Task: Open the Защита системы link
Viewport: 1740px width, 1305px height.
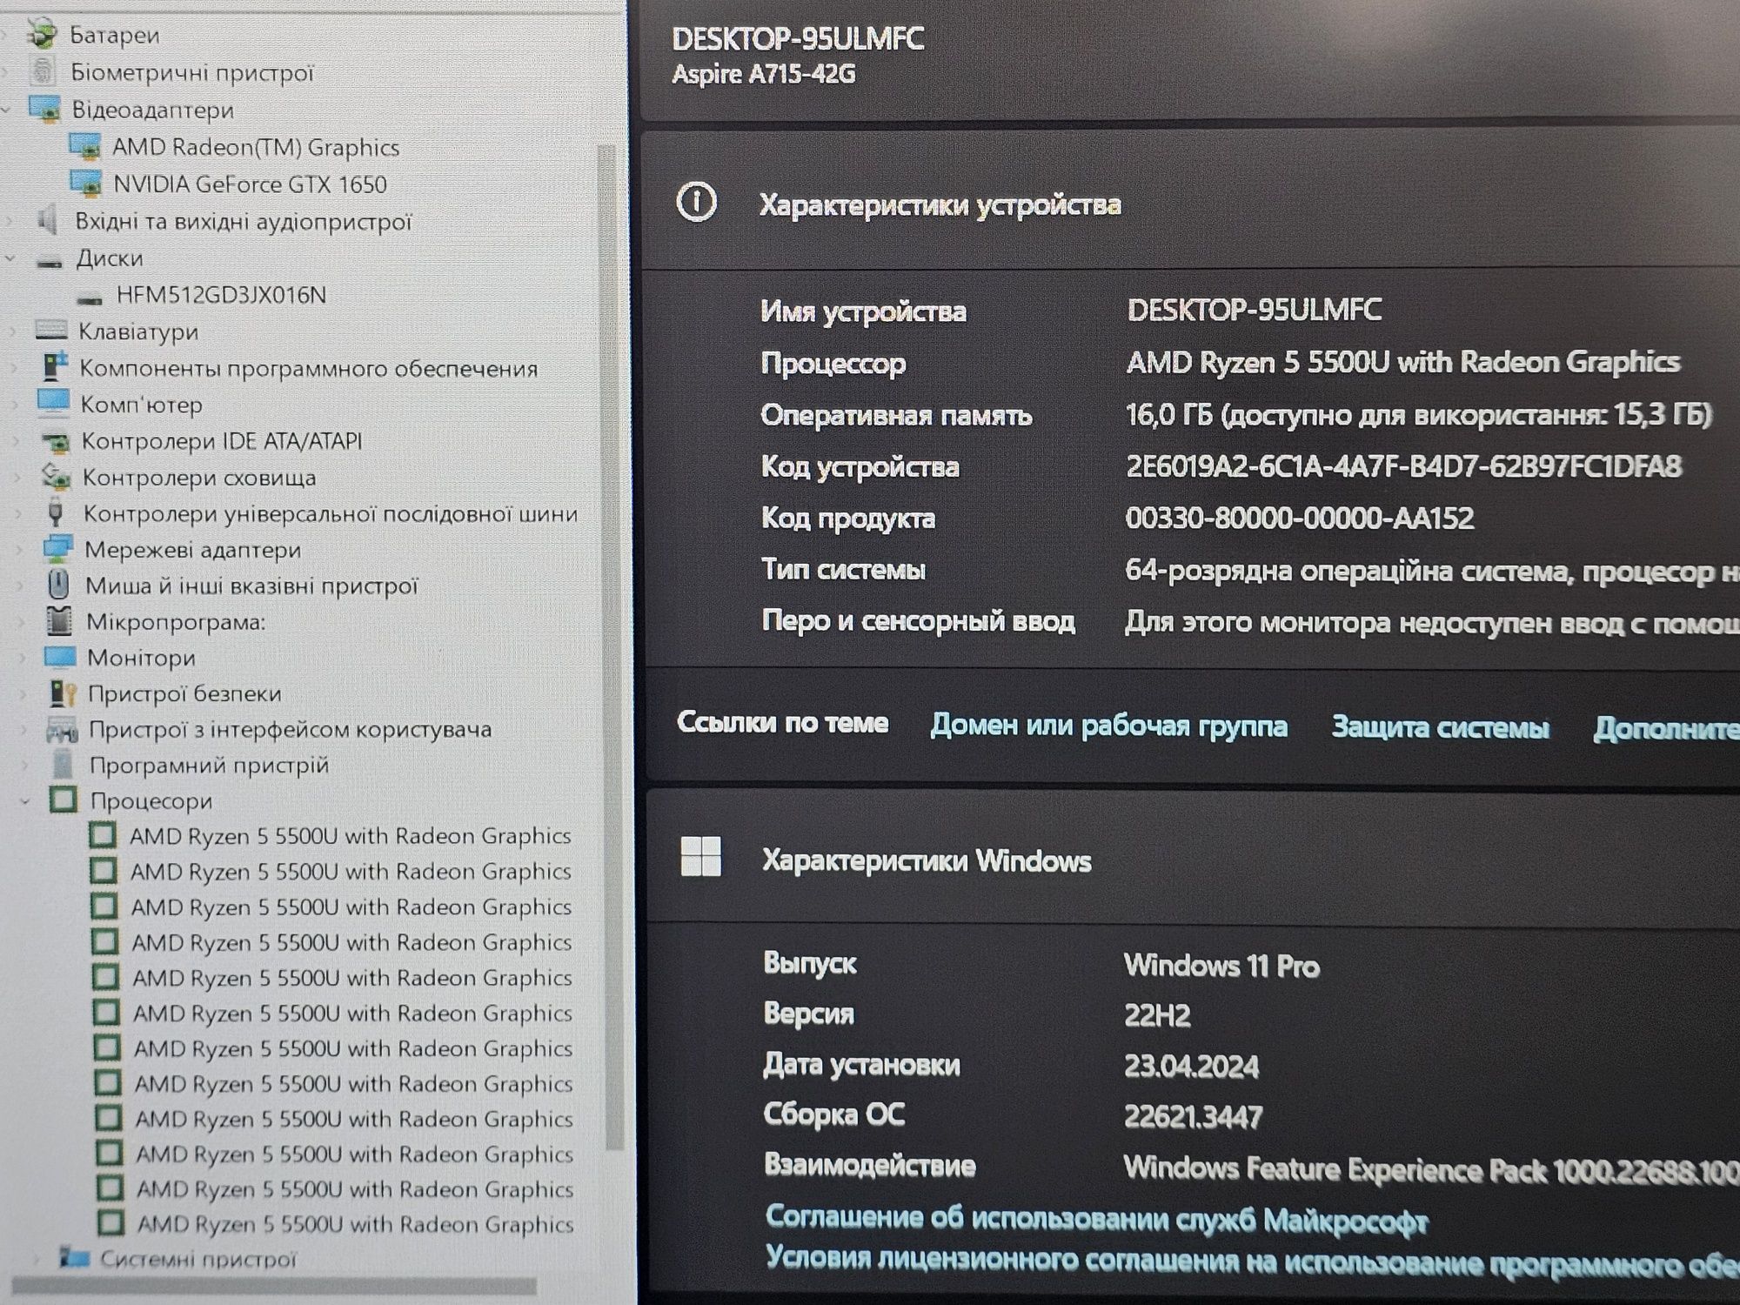Action: click(1440, 726)
